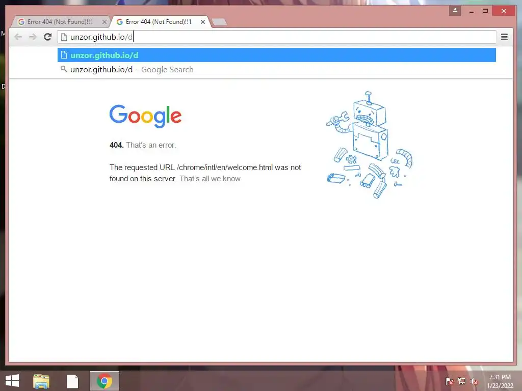The width and height of the screenshot is (522, 391).
Task: Click the page icon in highlighted suggestion
Action: [64, 55]
